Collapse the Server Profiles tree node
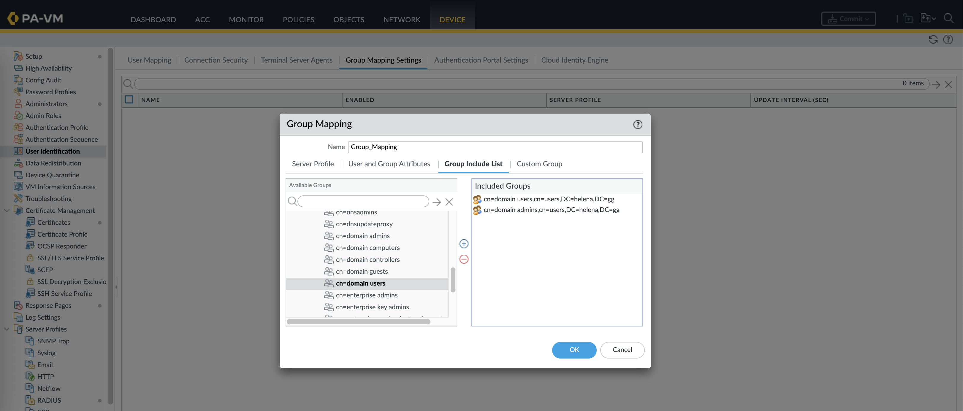Screen dimensions: 963x411 (x=7, y=329)
